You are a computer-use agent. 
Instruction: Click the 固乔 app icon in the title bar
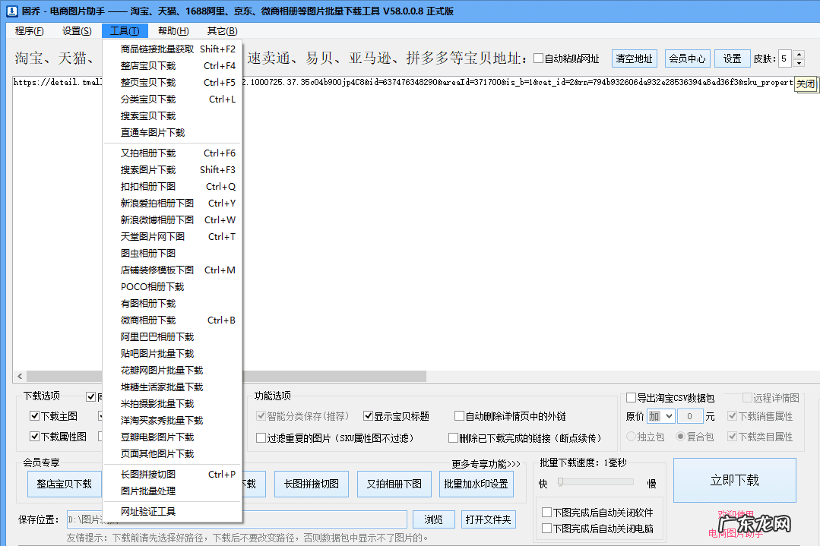tap(11, 11)
